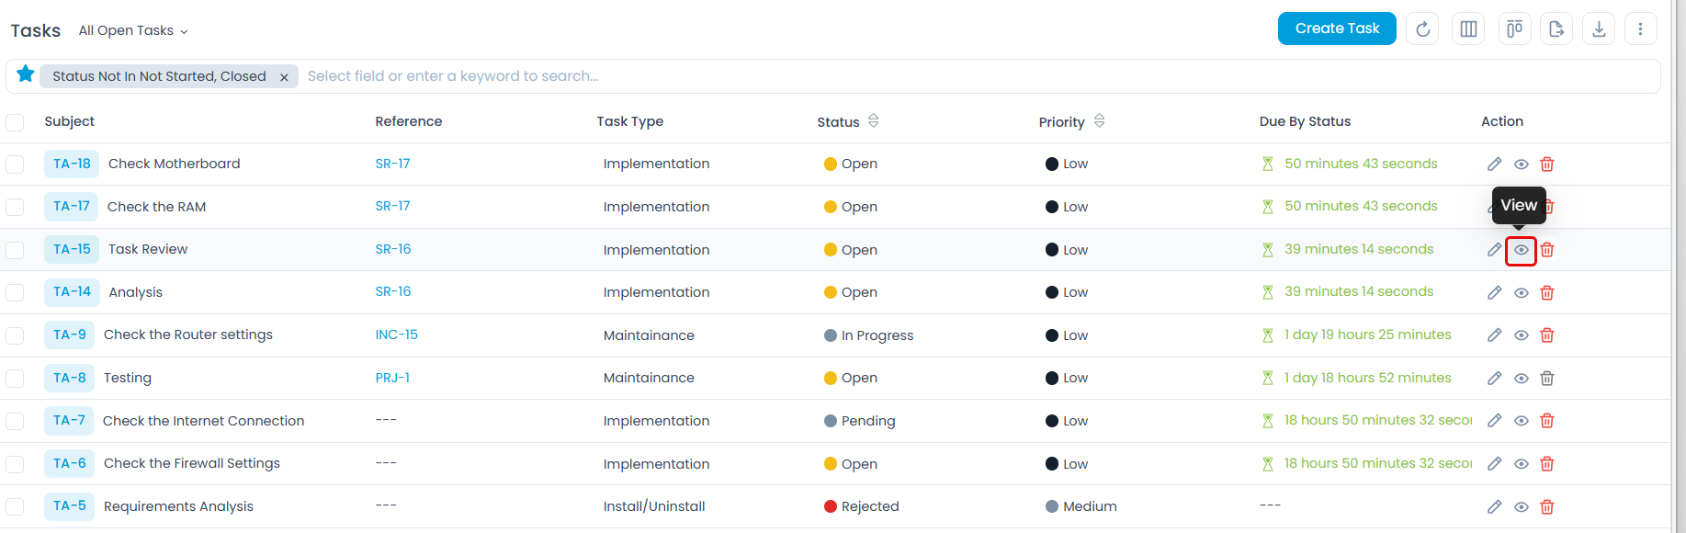This screenshot has height=533, width=1686.
Task: Toggle the select-all checkbox in header
Action: (x=15, y=122)
